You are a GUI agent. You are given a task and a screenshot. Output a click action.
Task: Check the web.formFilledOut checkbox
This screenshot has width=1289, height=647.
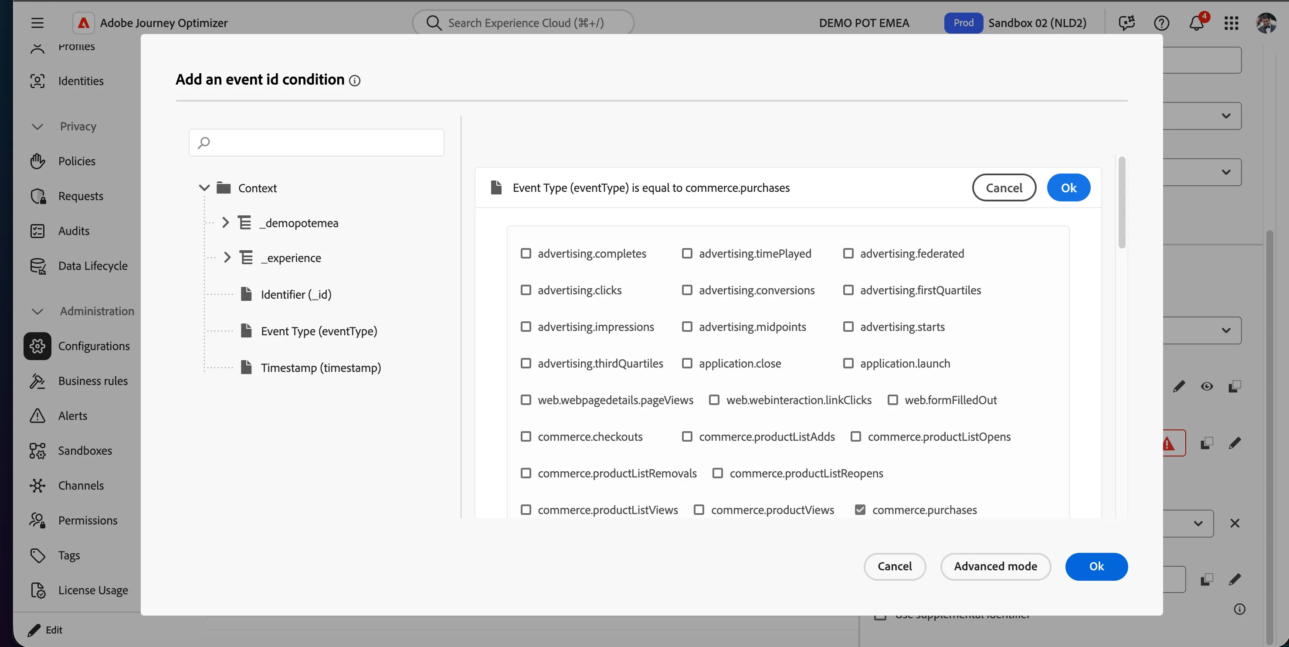pos(893,400)
